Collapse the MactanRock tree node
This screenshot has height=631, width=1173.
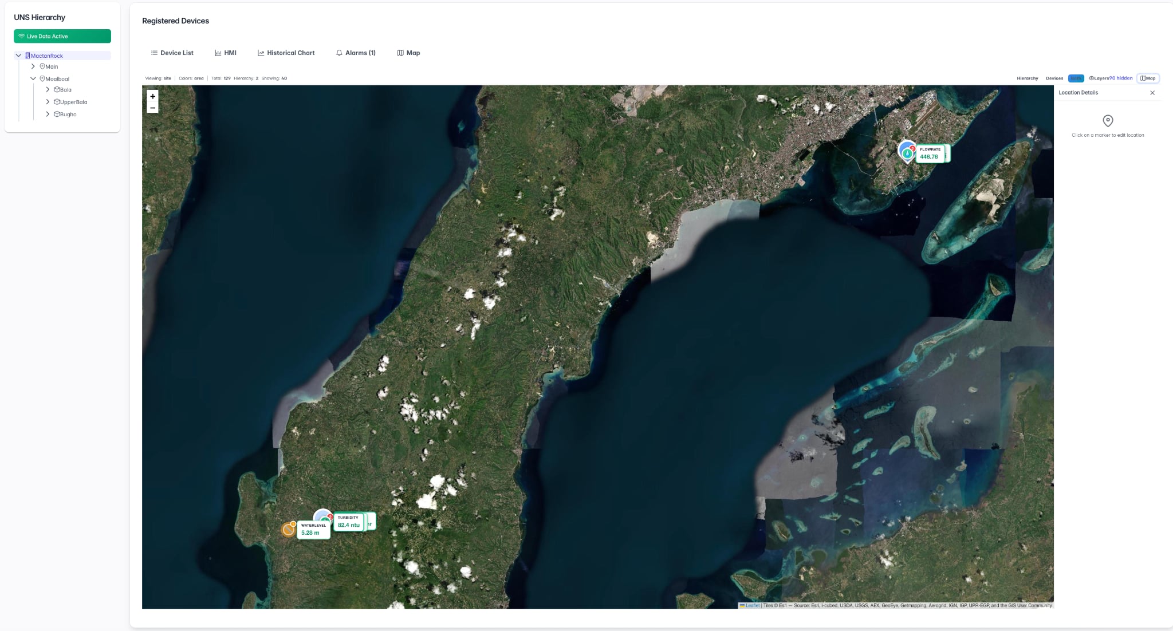pos(18,56)
